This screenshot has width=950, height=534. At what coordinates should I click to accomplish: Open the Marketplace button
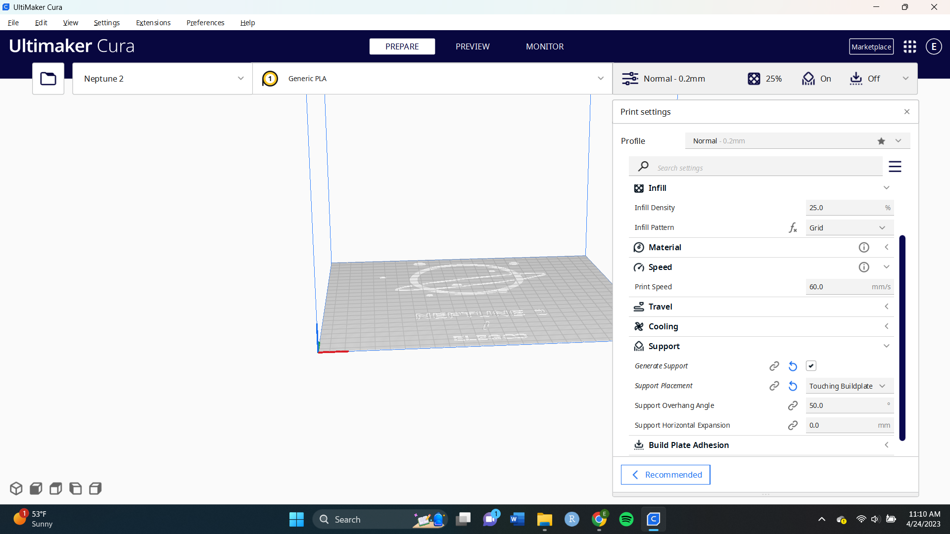[x=871, y=46]
